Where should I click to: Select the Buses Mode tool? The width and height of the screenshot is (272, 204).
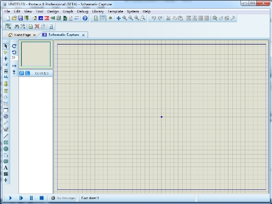pos(6,78)
